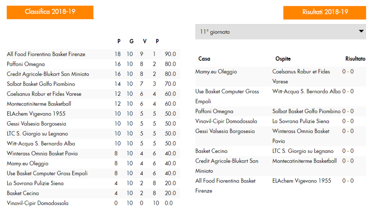Image resolution: width=381 pixels, height=216 pixels.
Task: Click Vinavil-Cipir Domodossola in the standings
Action: coord(38,203)
